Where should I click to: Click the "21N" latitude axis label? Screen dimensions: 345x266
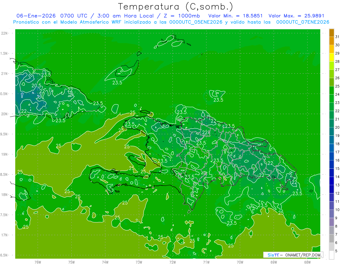[5, 73]
